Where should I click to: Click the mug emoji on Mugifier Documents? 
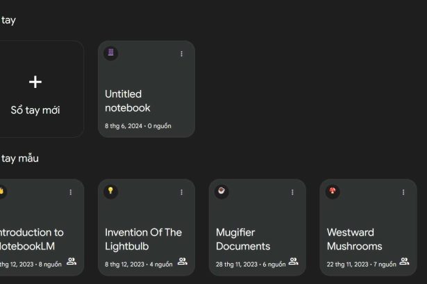click(222, 191)
